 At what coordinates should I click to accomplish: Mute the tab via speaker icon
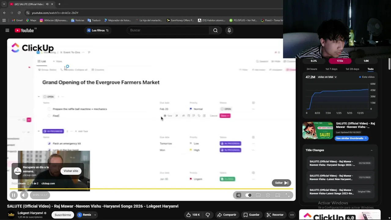(47, 4)
